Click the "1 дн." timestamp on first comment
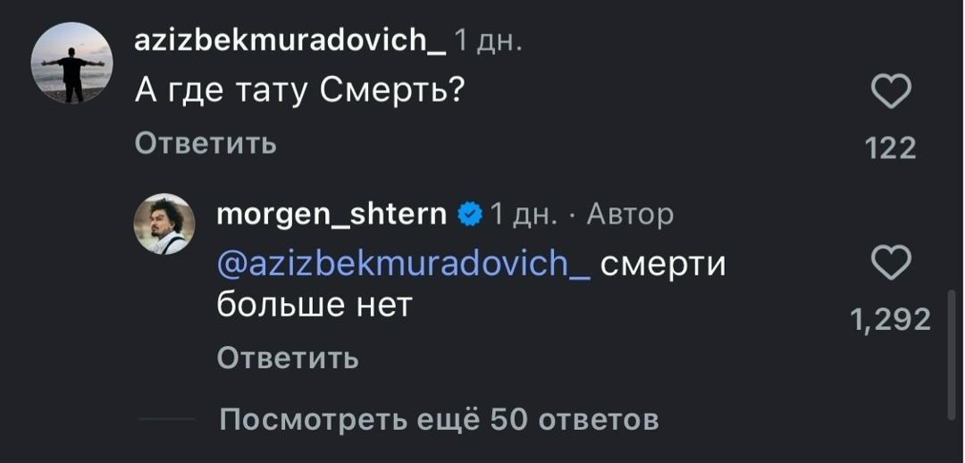The width and height of the screenshot is (965, 463). [x=489, y=40]
